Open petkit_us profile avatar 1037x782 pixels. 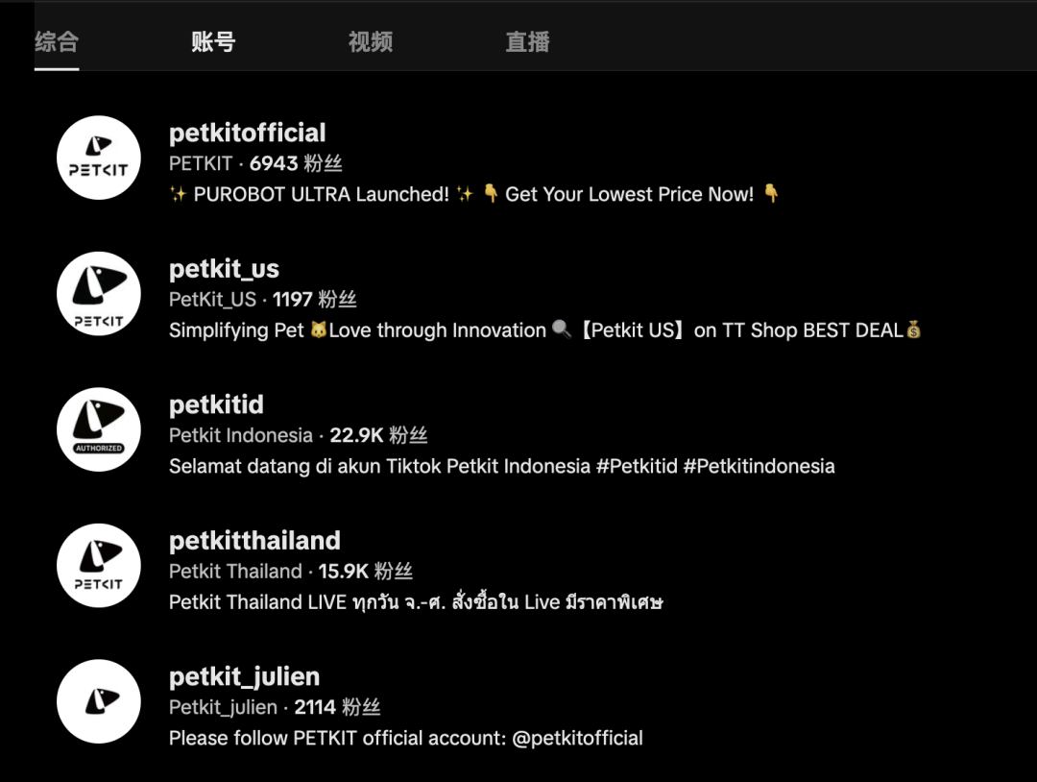[x=99, y=294]
